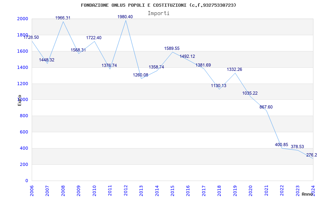Viewport: 317px width, 198px height.
Task: Click y-axis tick 2000
Action: coord(23,19)
